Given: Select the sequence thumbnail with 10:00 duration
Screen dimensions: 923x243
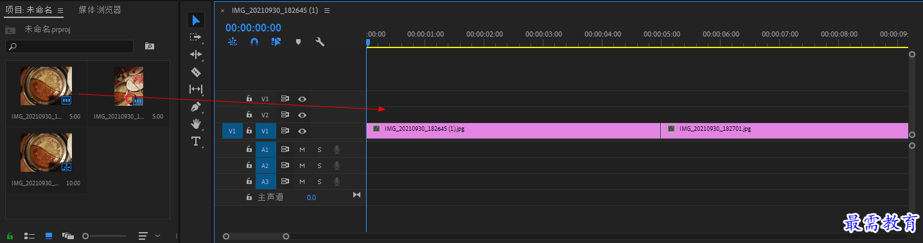Looking at the screenshot, I should 46,153.
